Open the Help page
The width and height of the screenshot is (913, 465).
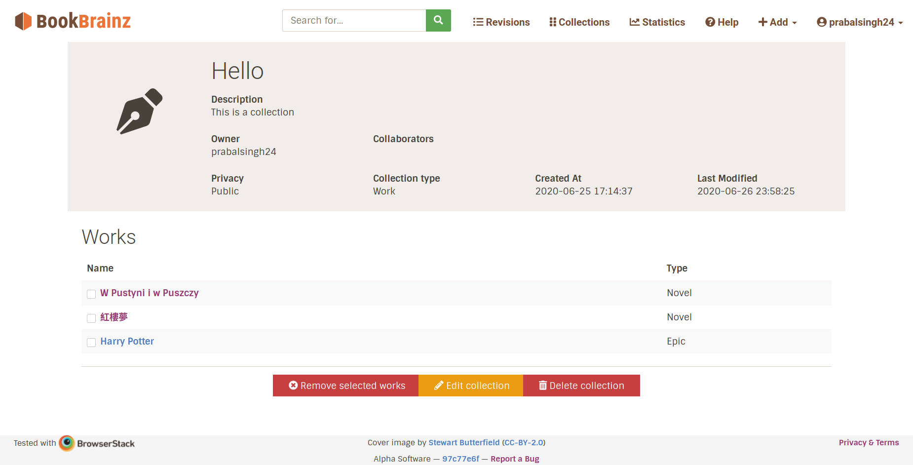click(x=722, y=22)
